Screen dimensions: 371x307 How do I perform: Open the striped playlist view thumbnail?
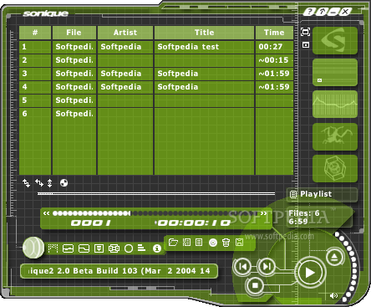[x=335, y=72]
